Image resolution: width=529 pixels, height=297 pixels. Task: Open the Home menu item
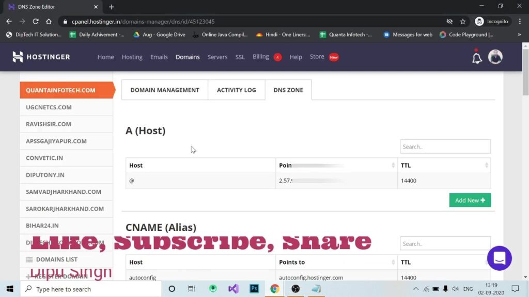click(x=105, y=57)
